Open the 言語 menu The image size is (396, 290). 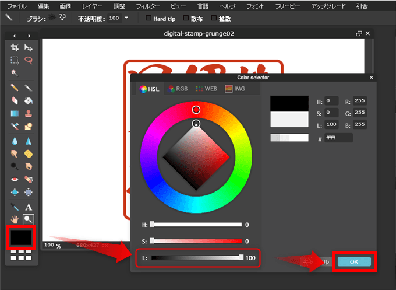point(203,6)
